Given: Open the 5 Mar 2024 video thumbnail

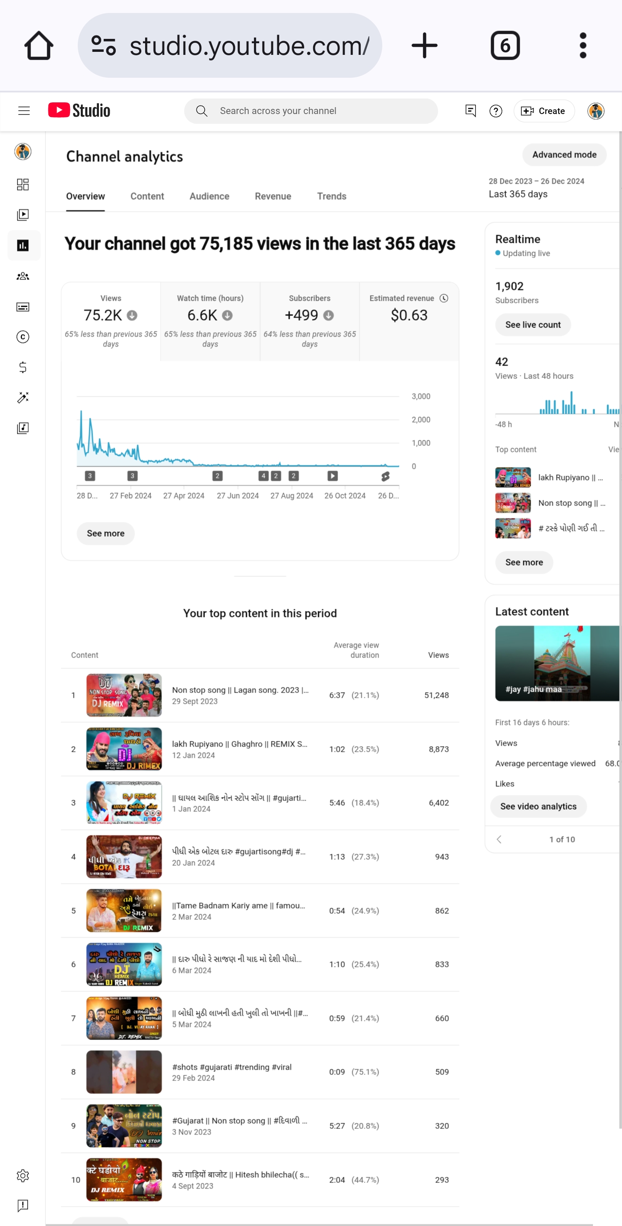Looking at the screenshot, I should (x=124, y=1018).
